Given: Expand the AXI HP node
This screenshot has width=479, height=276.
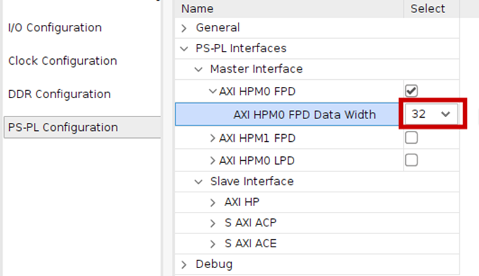Looking at the screenshot, I should [213, 202].
